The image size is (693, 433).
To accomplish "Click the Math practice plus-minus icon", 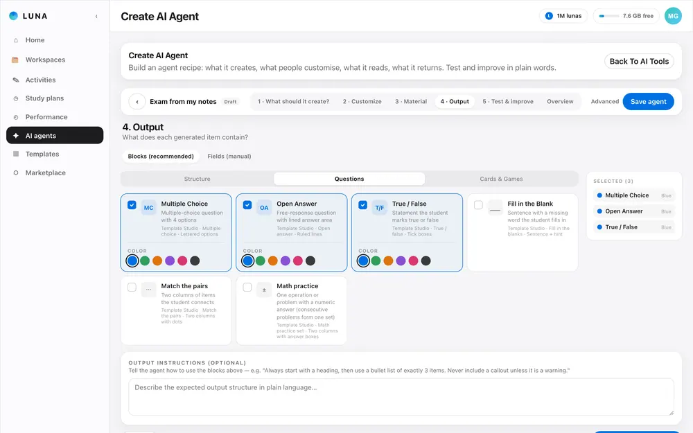I will click(264, 290).
